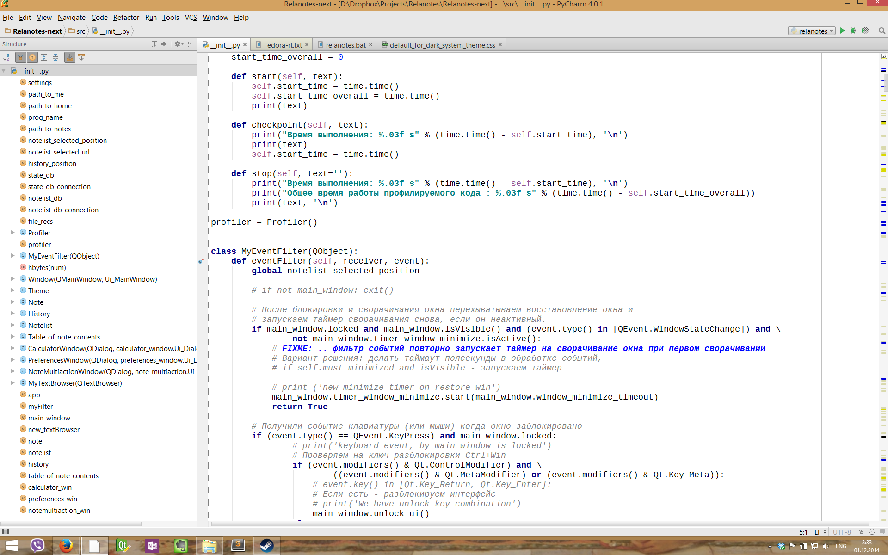Click the Run button in toolbar
Viewport: 888px width, 555px height.
pyautogui.click(x=843, y=31)
